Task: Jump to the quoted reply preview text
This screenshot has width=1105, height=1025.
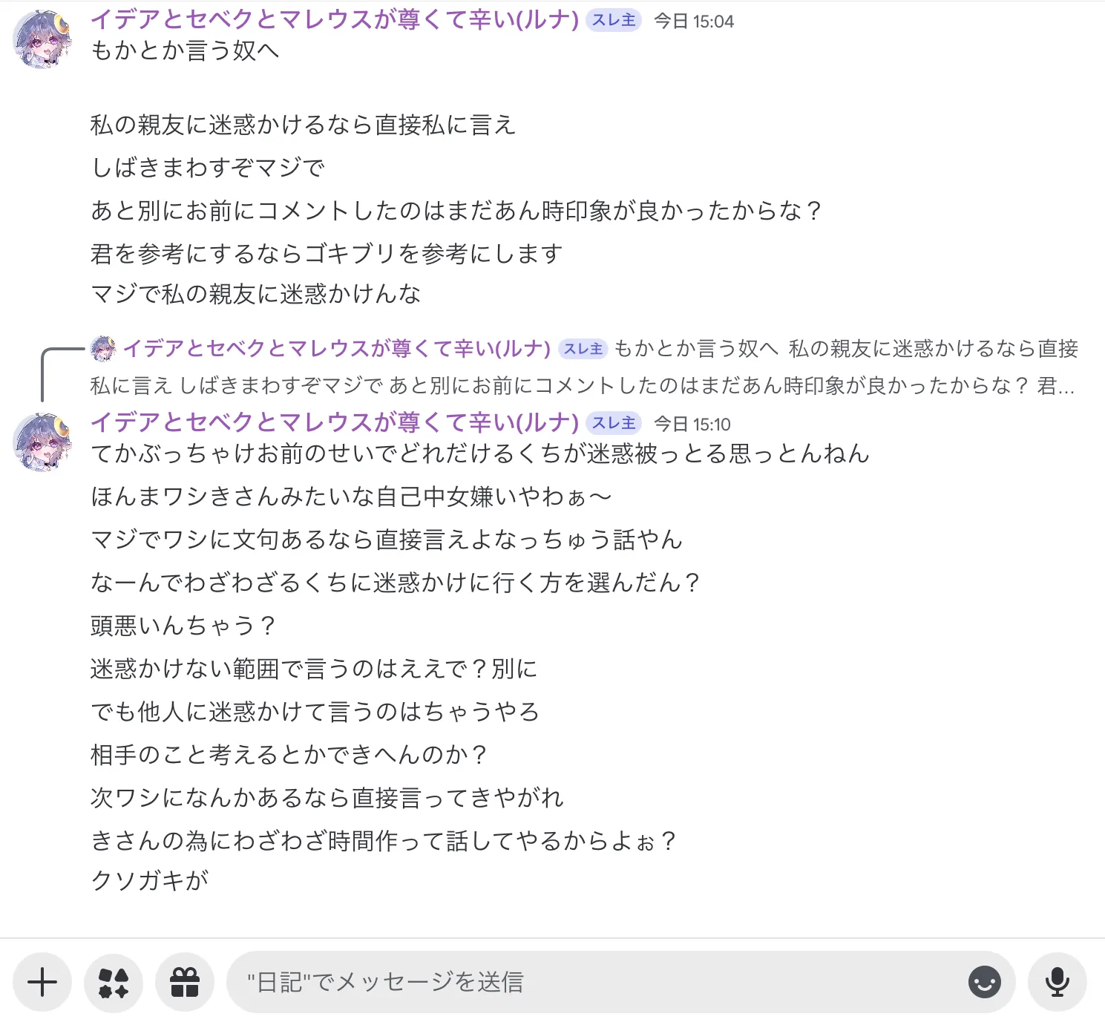Action: [x=584, y=367]
